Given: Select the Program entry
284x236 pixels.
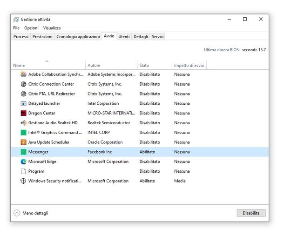Looking at the screenshot, I should [x=36, y=171].
